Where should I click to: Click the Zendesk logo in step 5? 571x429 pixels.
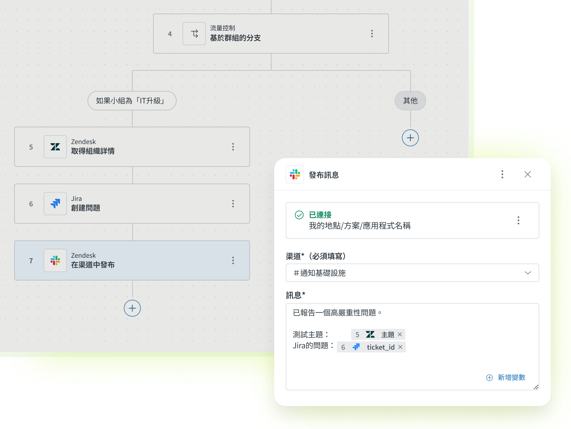tap(55, 147)
